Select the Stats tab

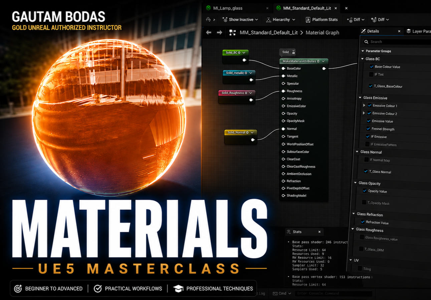(304, 232)
